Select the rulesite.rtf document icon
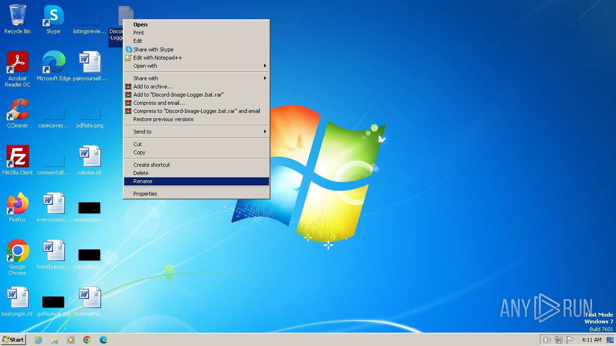This screenshot has width=616, height=346. click(x=90, y=161)
